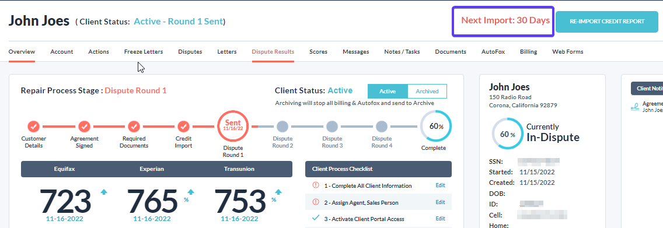
Task: Click the up arrow beside Experian 765 score
Action: [191, 192]
